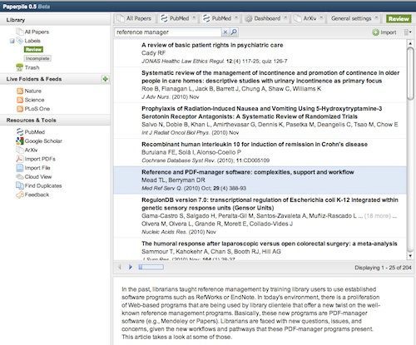The image size is (416, 345).
Task: Click the Feedback icon
Action: [20, 195]
